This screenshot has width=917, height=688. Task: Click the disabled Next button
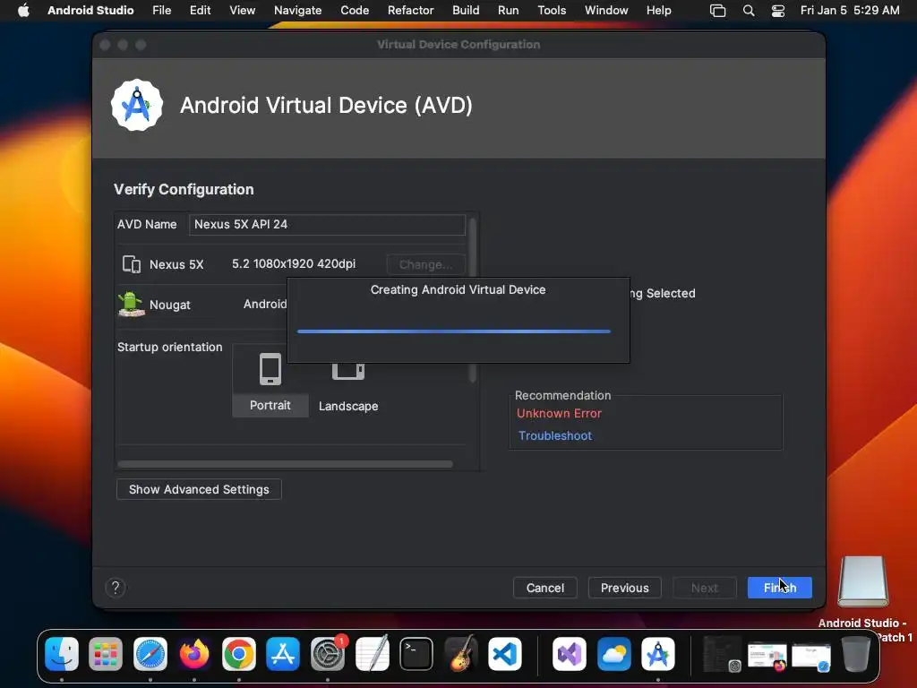(x=704, y=588)
